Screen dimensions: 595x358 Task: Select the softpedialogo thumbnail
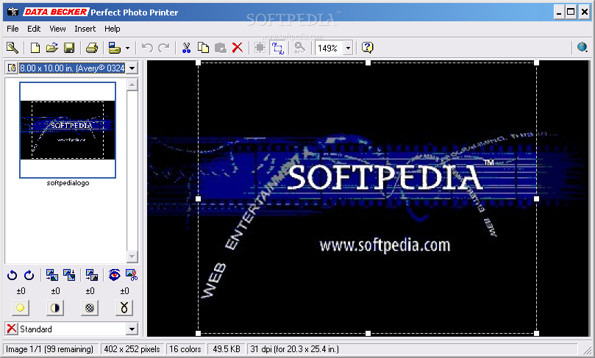[x=68, y=130]
